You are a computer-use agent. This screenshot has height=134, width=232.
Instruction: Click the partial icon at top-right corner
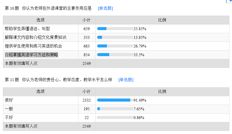coord(229,1)
